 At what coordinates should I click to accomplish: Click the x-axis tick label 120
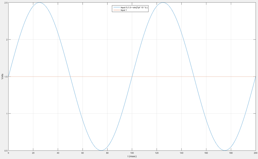157,153
